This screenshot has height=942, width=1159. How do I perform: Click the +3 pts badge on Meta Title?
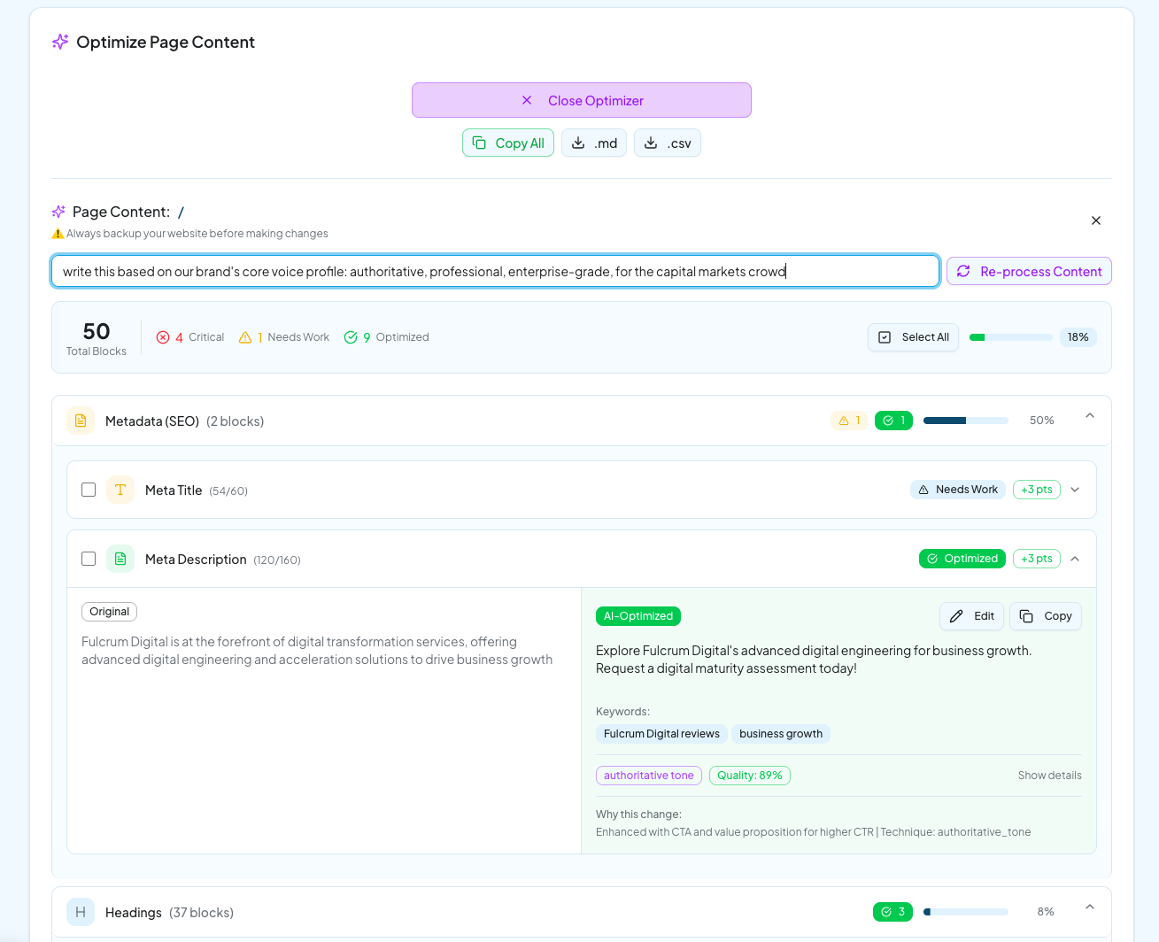1037,490
